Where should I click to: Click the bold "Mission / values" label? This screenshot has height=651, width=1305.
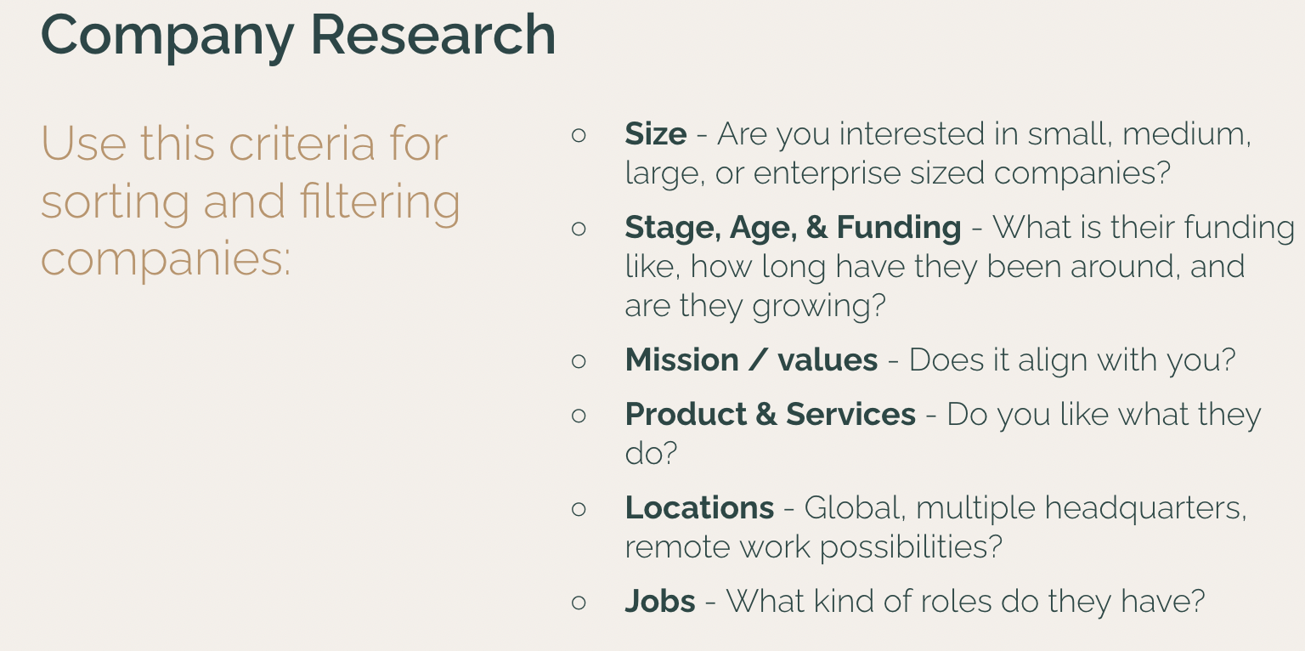[751, 360]
